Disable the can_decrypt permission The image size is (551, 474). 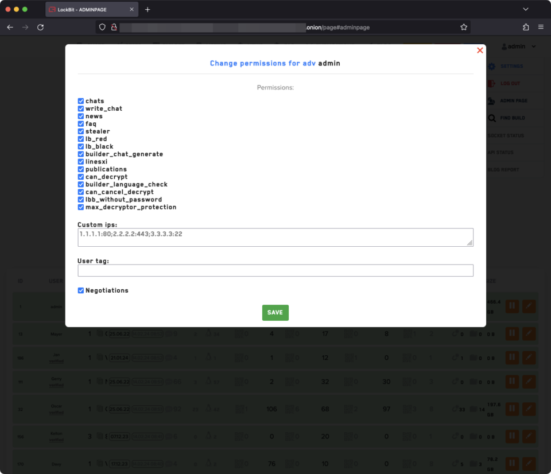[81, 177]
